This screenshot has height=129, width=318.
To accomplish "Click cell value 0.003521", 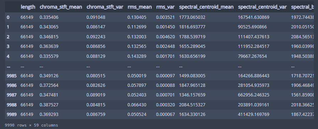I will [166, 17].
